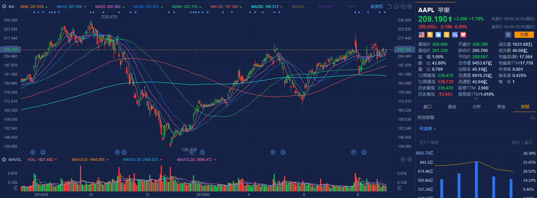The height and width of the screenshot is (198, 537).
Task: Click the bar chart icon beside 财务数据
Action: point(532,117)
